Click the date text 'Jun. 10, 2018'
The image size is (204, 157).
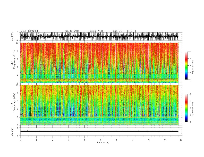[x=72, y=31]
